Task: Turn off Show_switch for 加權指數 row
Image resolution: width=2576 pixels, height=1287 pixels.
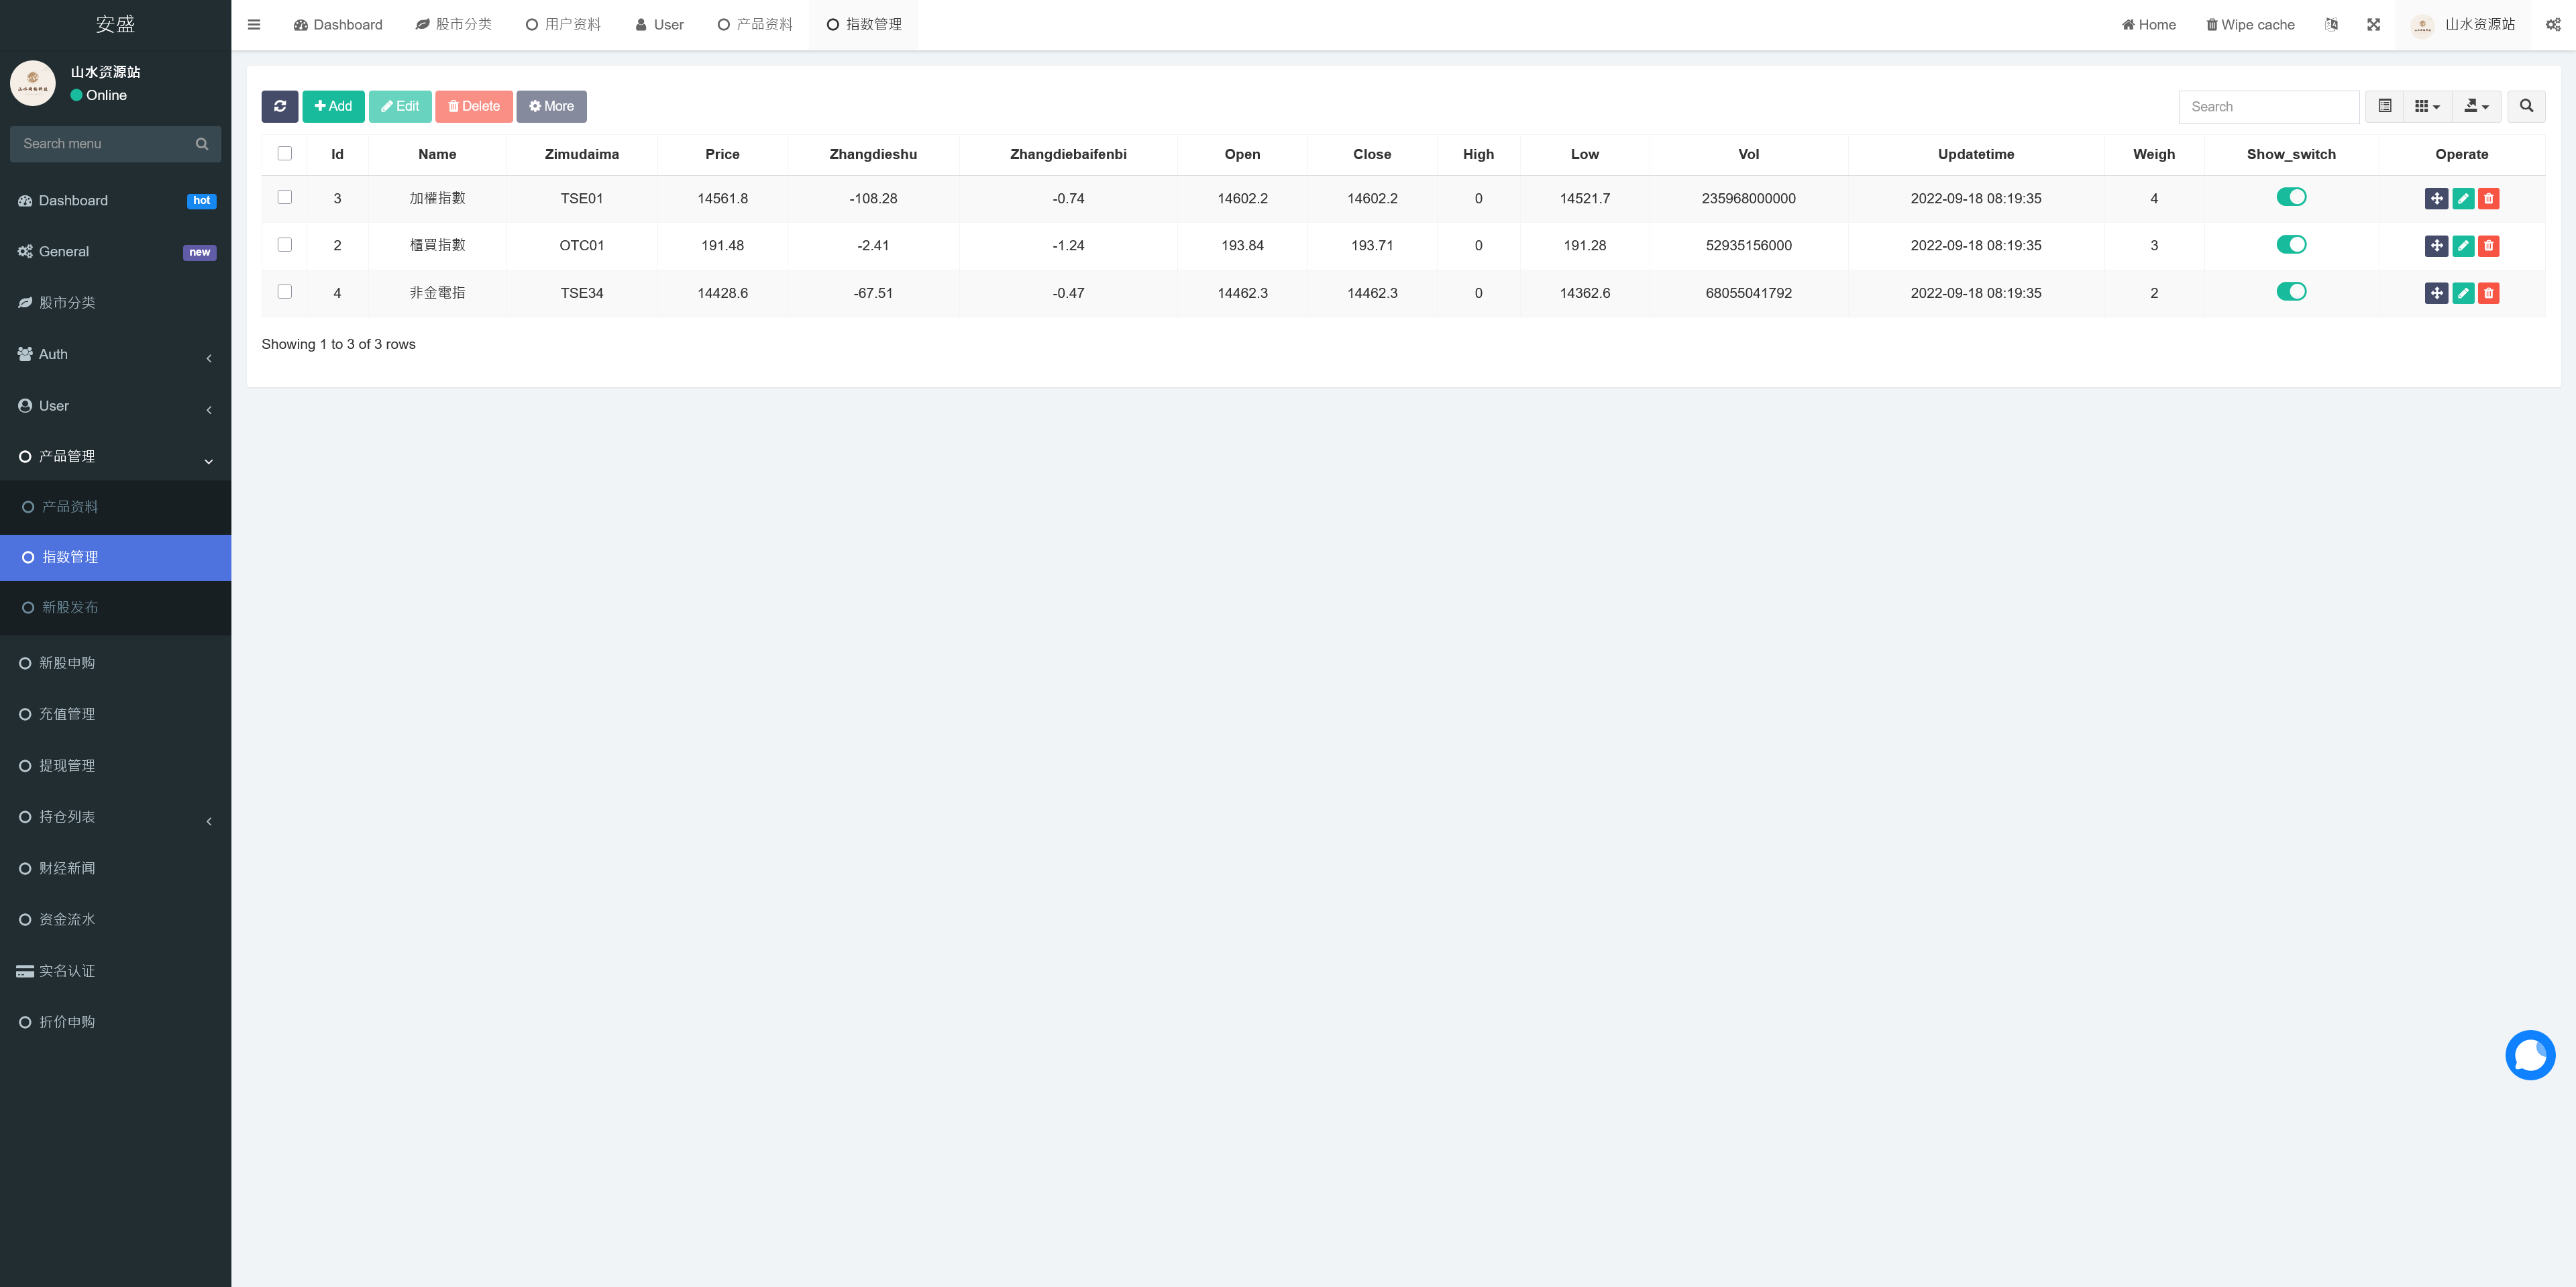Action: pyautogui.click(x=2291, y=197)
